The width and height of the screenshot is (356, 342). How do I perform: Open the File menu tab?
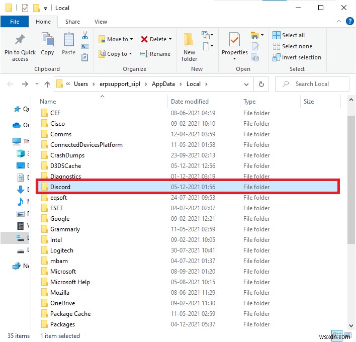[15, 22]
